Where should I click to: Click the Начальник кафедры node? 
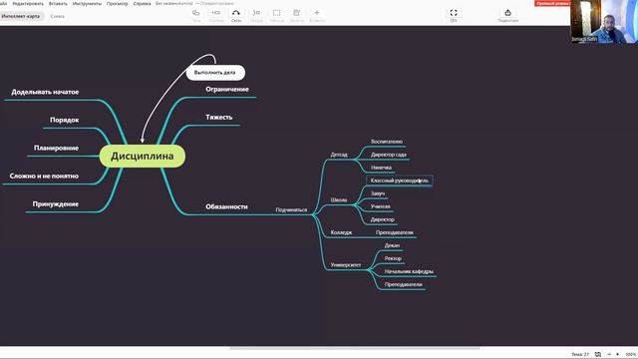[409, 272]
